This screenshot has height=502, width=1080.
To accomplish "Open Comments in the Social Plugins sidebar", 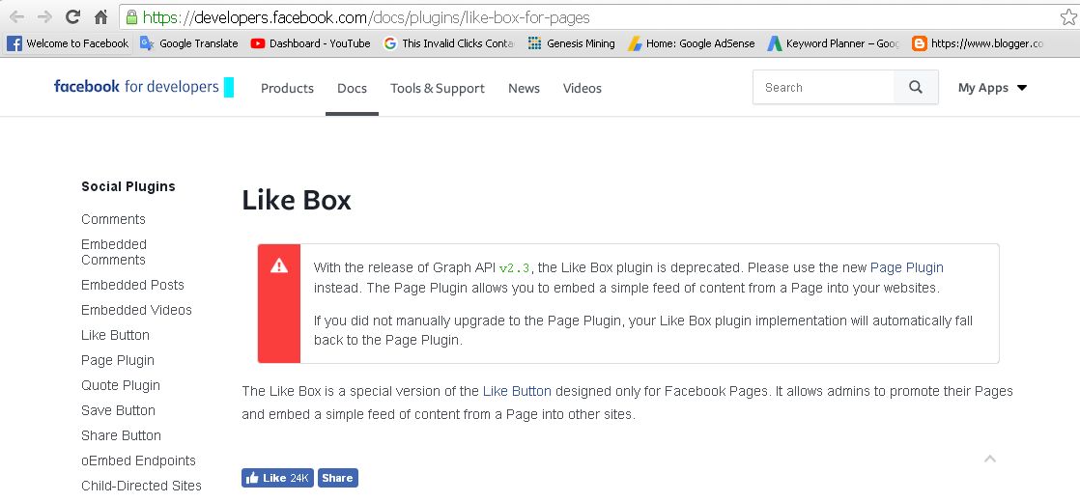I will click(x=114, y=219).
